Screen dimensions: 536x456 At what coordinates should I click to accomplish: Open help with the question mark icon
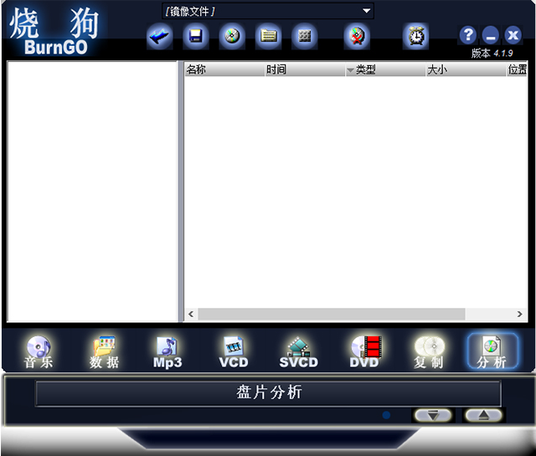468,35
